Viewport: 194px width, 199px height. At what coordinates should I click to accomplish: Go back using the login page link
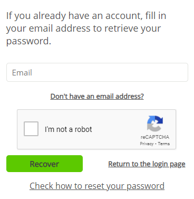click(147, 164)
